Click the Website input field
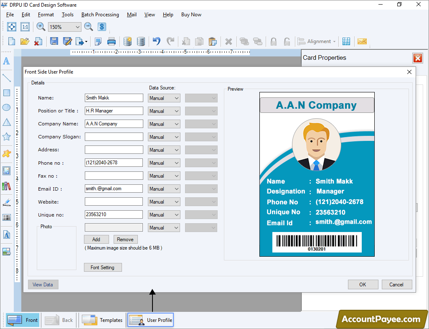 (x=114, y=202)
